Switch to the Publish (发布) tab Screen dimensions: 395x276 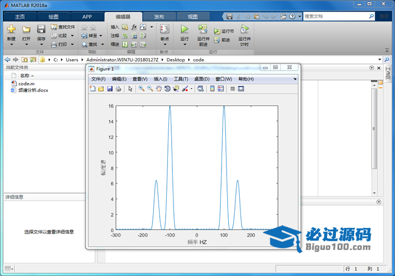click(159, 17)
